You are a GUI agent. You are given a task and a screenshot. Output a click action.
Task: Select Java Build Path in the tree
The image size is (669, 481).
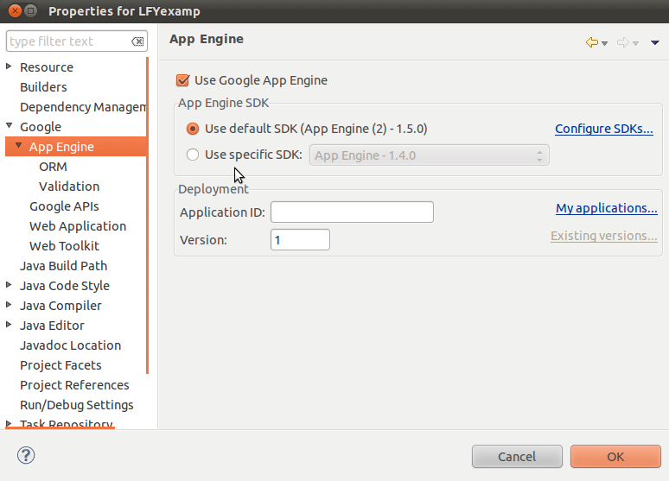pyautogui.click(x=63, y=266)
